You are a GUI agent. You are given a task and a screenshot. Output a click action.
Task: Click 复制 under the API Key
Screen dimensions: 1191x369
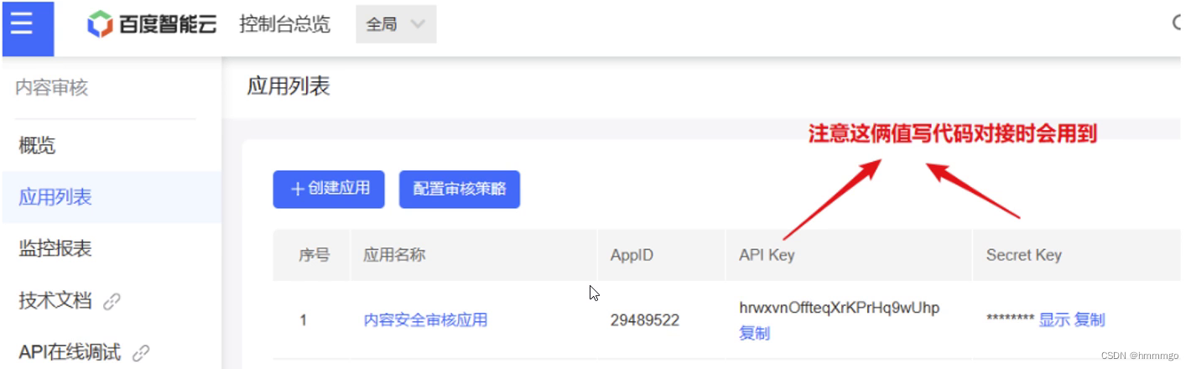[754, 333]
